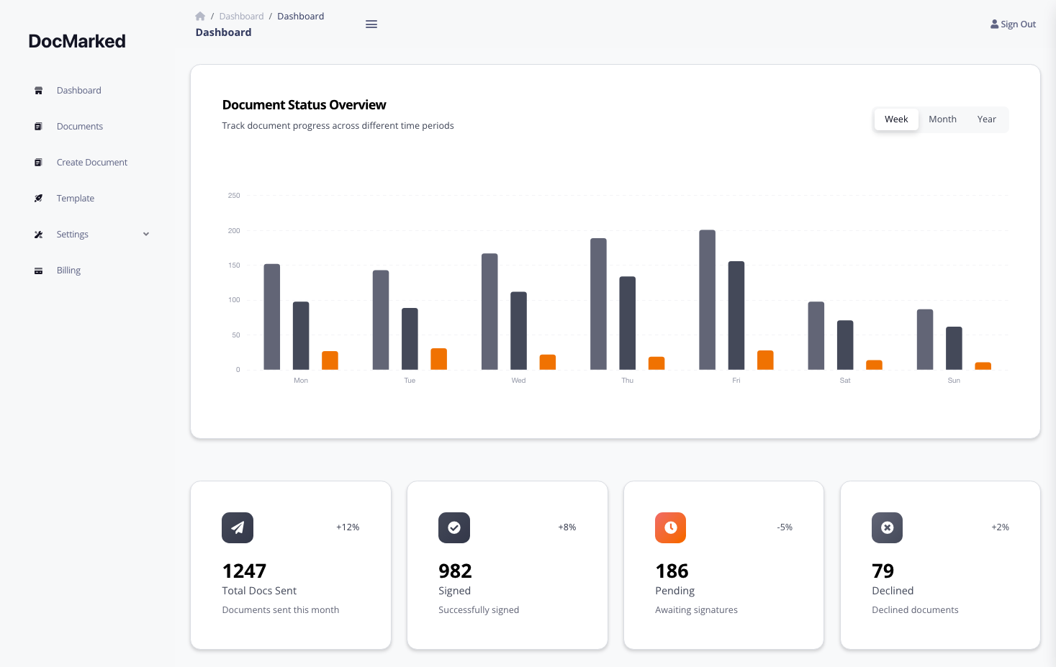The image size is (1056, 667).
Task: Open Dashboard from the breadcrumb trail
Action: 241,16
